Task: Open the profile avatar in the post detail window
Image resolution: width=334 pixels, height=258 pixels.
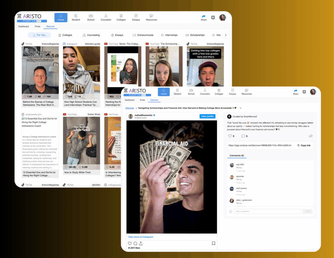Action: (x=313, y=92)
